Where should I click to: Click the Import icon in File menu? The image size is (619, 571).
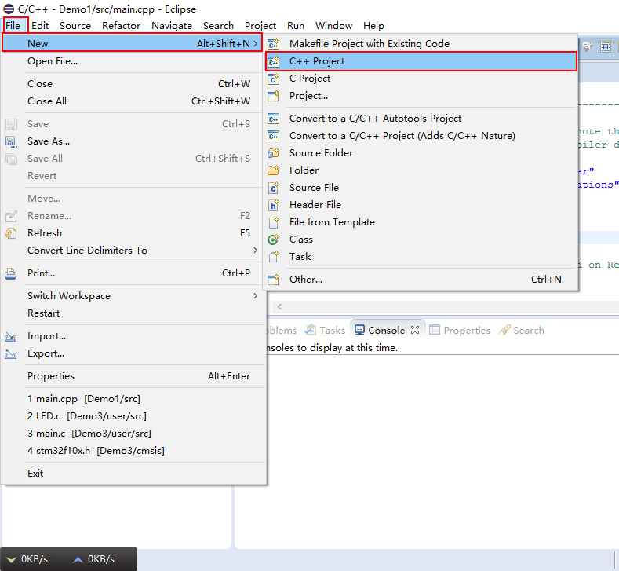coord(11,337)
